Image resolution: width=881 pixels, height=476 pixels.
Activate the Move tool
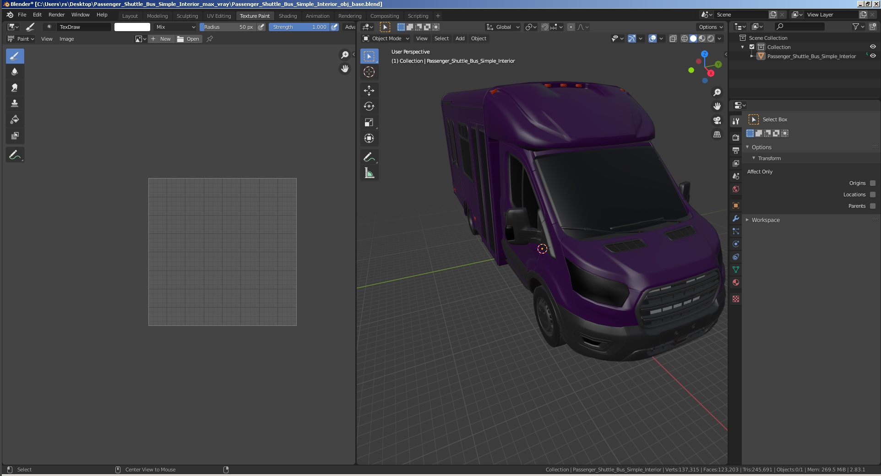pyautogui.click(x=369, y=91)
